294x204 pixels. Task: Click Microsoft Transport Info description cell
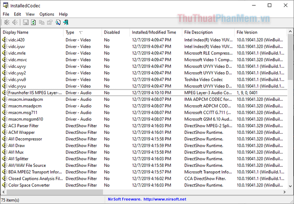coord(208,172)
